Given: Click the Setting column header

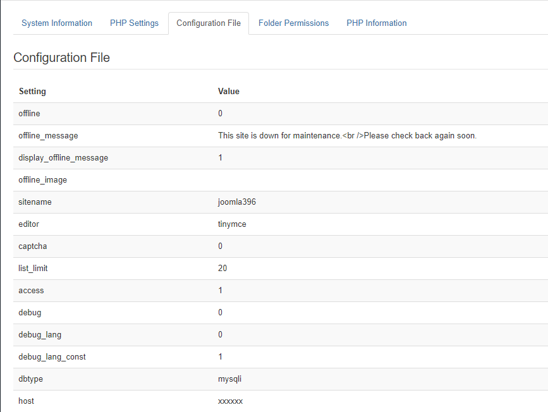Looking at the screenshot, I should (32, 92).
